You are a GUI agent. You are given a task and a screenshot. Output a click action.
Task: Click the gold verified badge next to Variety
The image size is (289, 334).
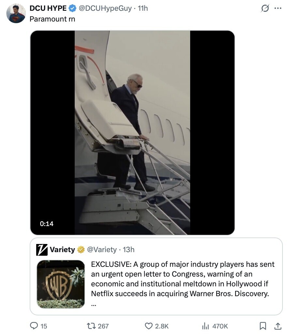coord(81,250)
